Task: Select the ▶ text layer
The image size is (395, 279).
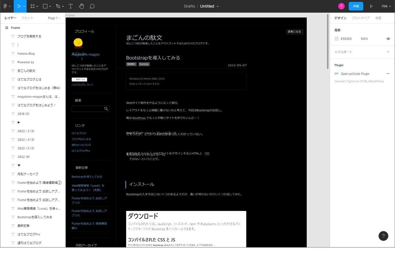Action: [33, 122]
